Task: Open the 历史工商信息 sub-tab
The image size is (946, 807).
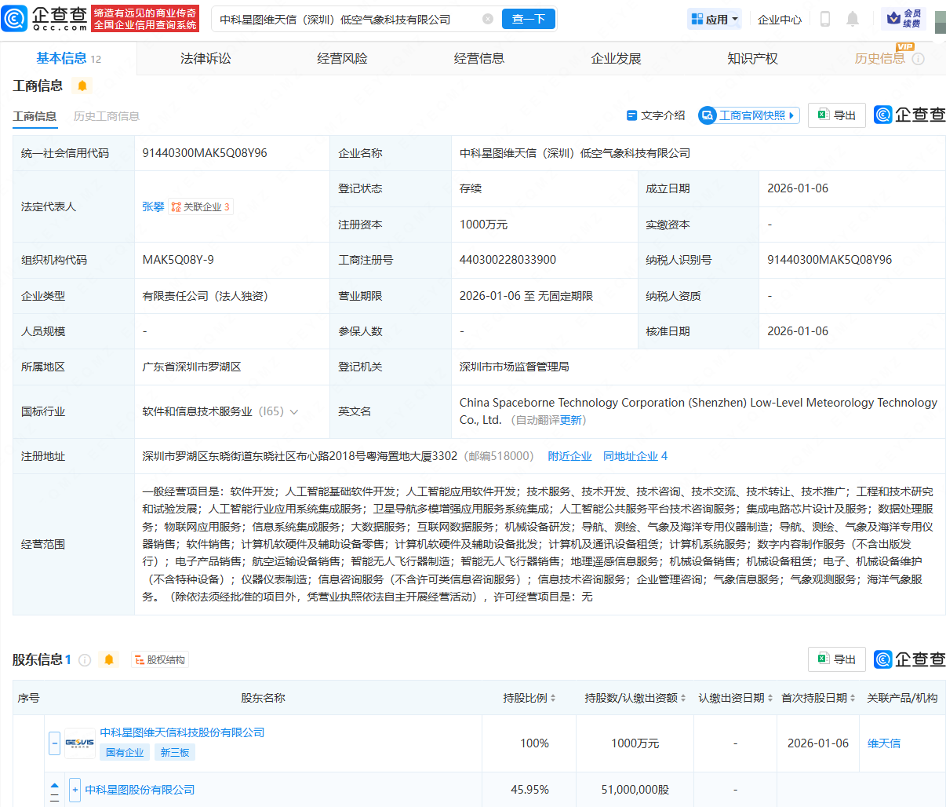Action: click(106, 116)
